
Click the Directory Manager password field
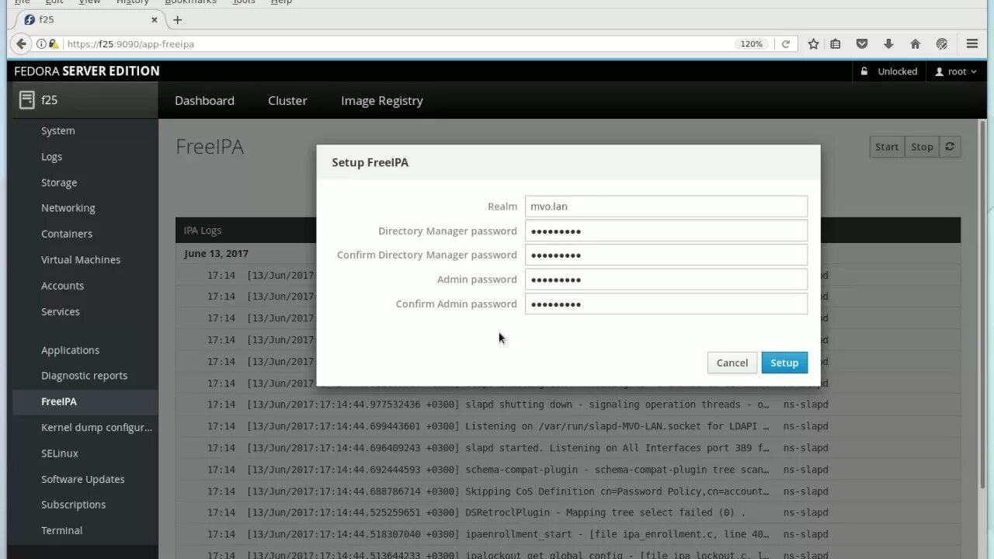pos(666,231)
